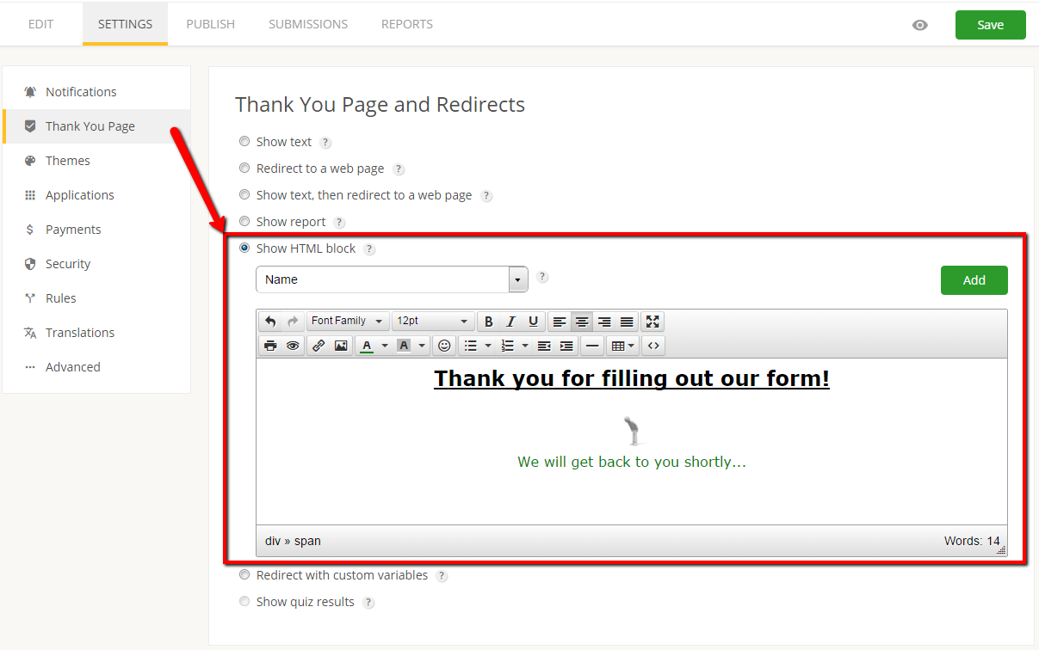Toggle italic formatting
Viewport: 1039px width, 650px height.
click(x=511, y=322)
